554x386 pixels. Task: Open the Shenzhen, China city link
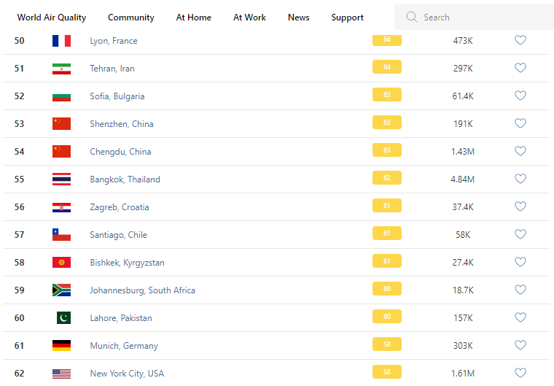(x=122, y=124)
